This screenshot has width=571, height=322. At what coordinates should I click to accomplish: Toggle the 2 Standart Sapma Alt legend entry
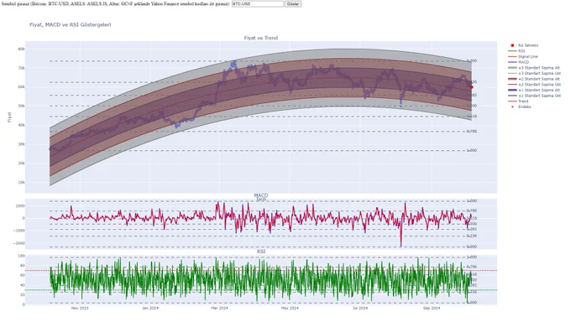(535, 79)
